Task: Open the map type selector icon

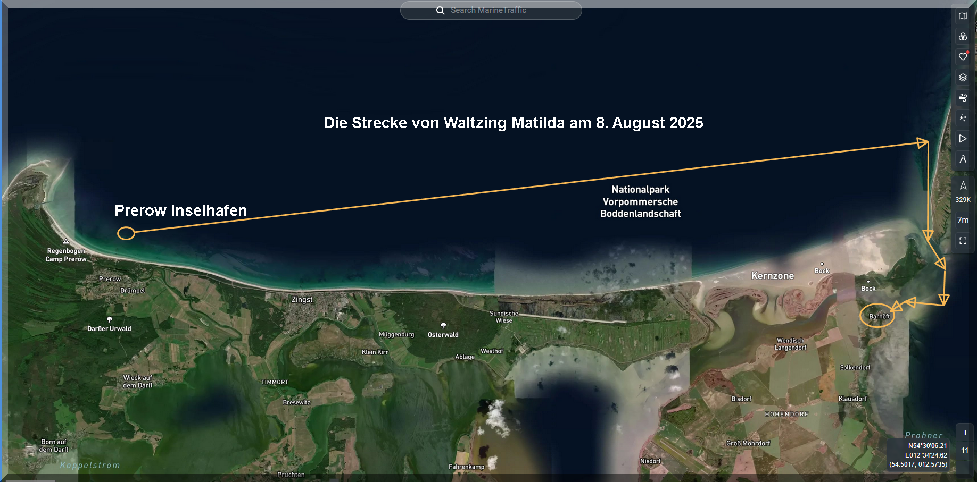Action: (x=963, y=16)
